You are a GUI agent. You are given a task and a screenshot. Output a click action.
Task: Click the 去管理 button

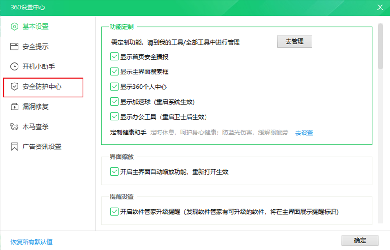click(x=294, y=42)
